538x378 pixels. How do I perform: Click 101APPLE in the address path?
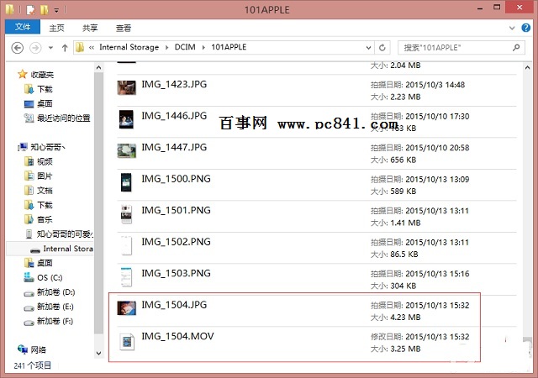coord(229,47)
